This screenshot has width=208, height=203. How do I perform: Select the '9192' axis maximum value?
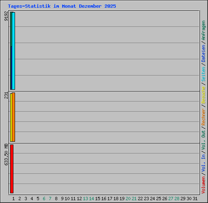pos(6,16)
